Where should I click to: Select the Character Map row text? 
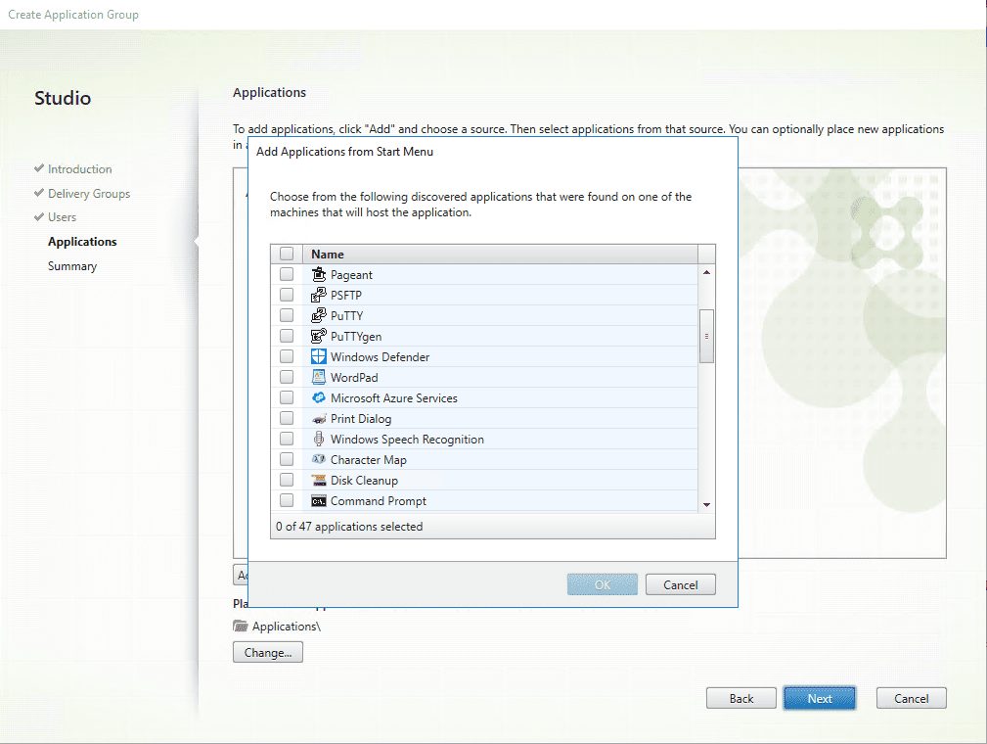(368, 460)
